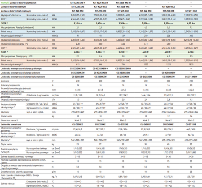The image size is (202, 188).
Task: Click the 'Zestaw w kolorze srebrnym' row label
Action: point(13,7)
